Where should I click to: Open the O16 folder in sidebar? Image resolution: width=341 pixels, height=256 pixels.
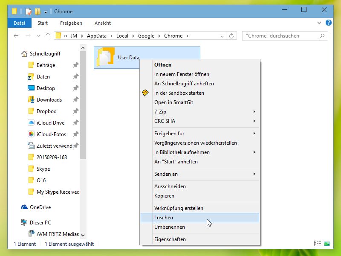click(x=41, y=180)
